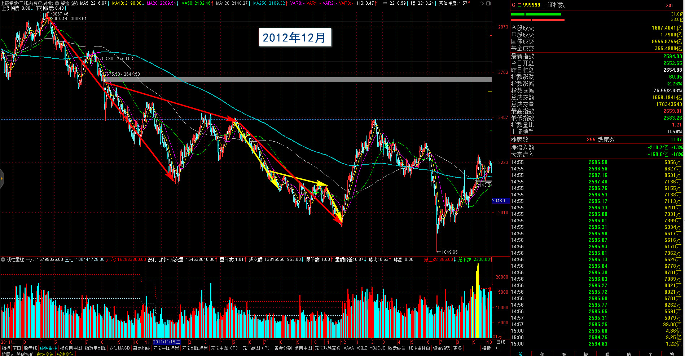The image size is (685, 356).
Task: Select the XXLZ indicator tab
Action: coord(362,348)
